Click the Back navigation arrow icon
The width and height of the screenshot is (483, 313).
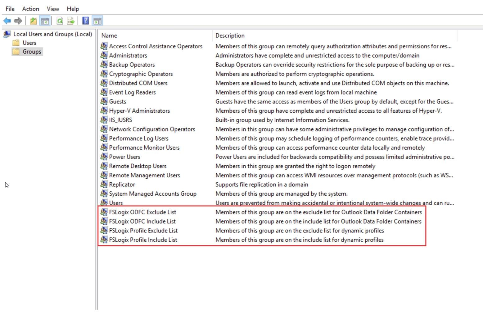pos(7,21)
